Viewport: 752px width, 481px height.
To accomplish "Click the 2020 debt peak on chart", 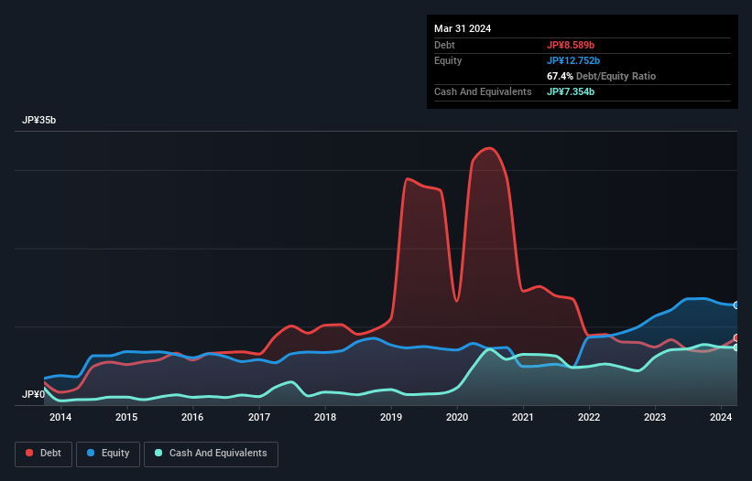I will coord(489,148).
